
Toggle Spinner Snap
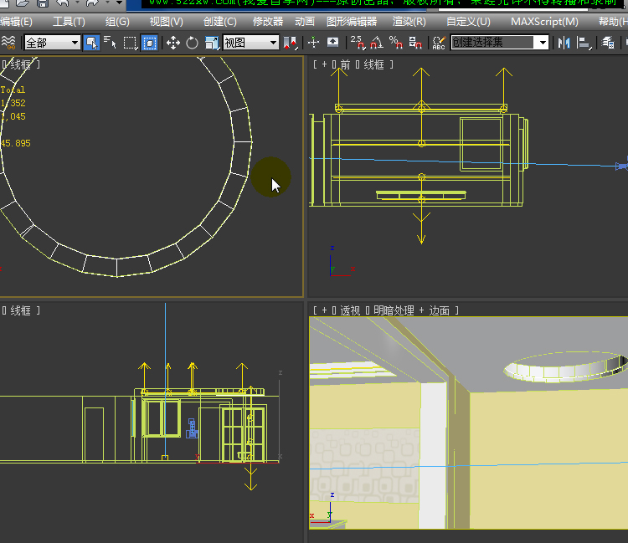(x=415, y=43)
